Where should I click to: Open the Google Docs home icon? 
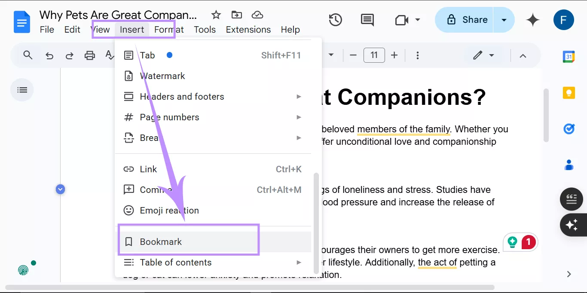22,22
